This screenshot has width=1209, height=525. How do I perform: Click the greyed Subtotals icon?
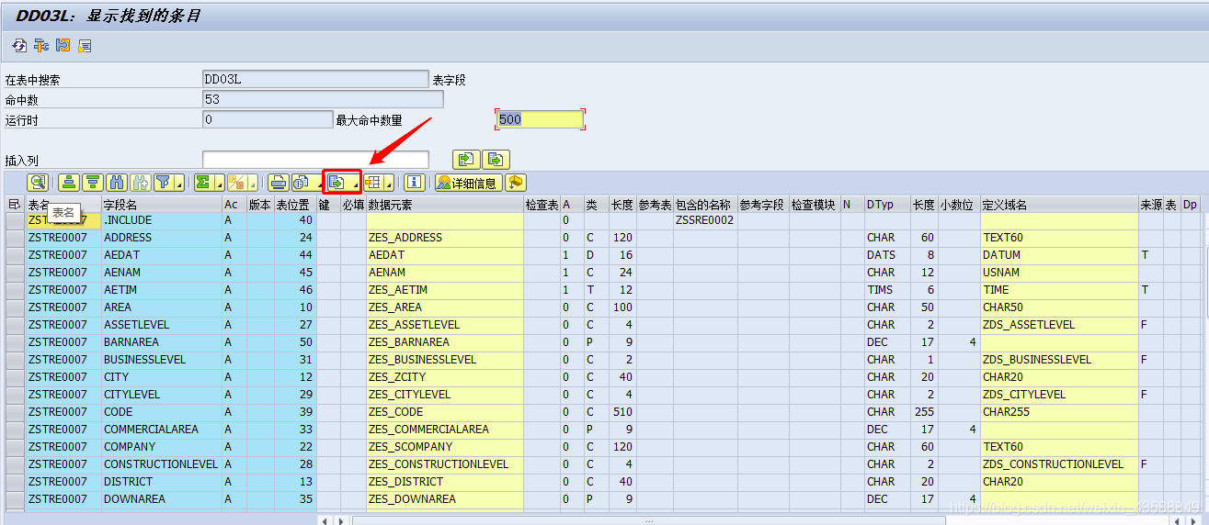[x=236, y=183]
